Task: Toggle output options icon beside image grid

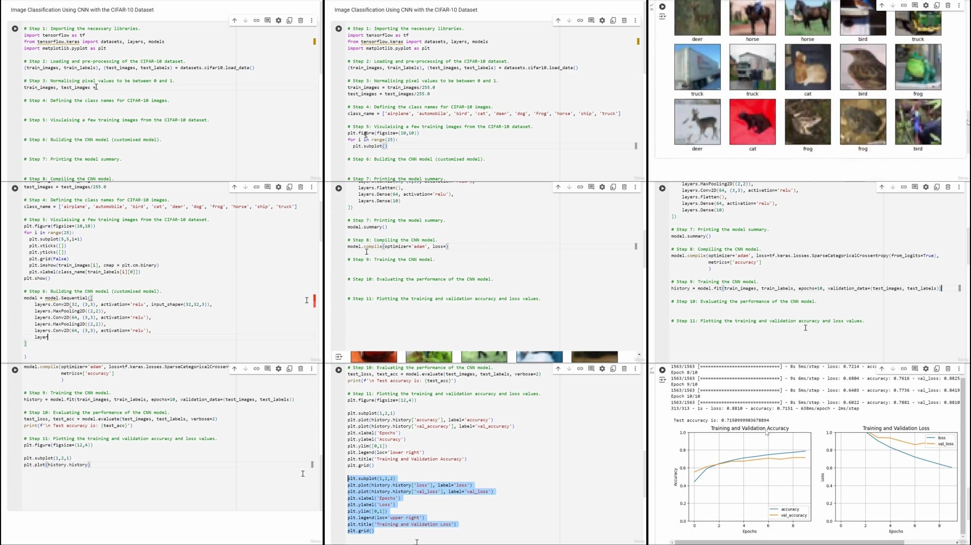Action: (662, 17)
